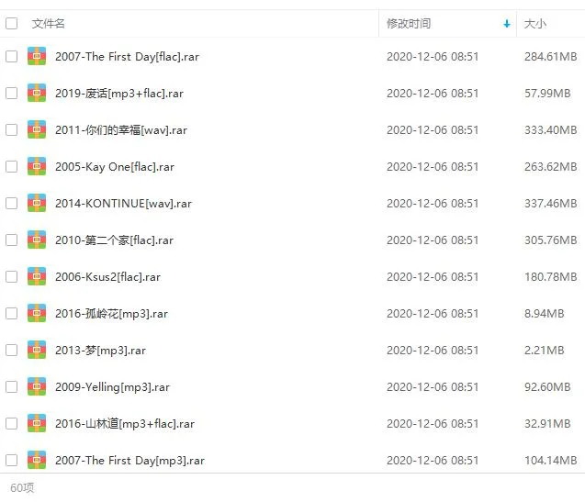
Task: Select the rar icon for 2010-第二个家[flac].rar
Action: (37, 240)
